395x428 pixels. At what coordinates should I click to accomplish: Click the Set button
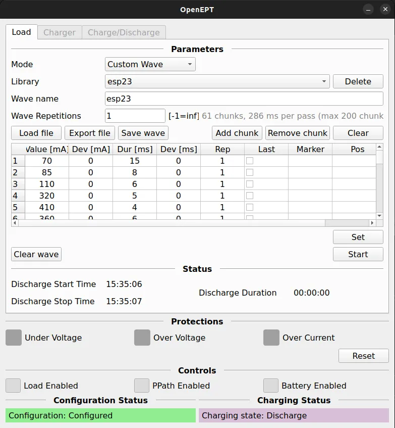click(358, 237)
